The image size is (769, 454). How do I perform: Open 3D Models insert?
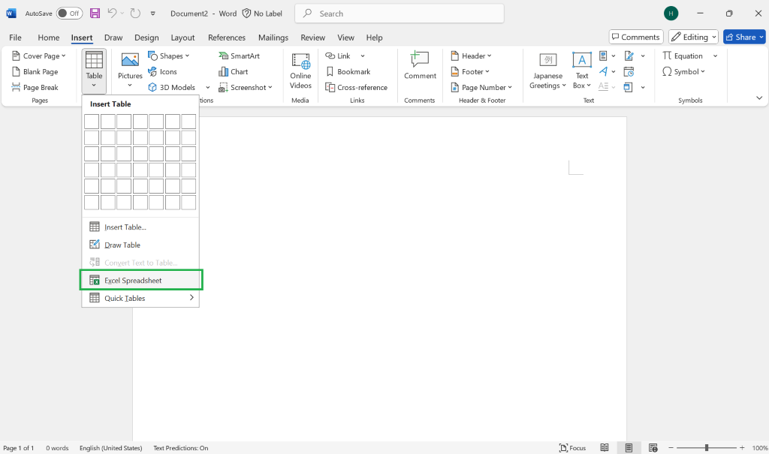point(172,87)
